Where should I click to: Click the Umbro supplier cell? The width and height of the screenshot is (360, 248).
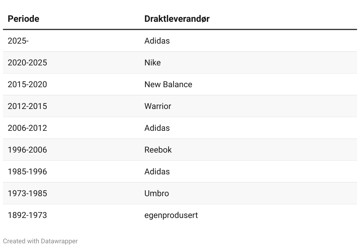pyautogui.click(x=157, y=193)
